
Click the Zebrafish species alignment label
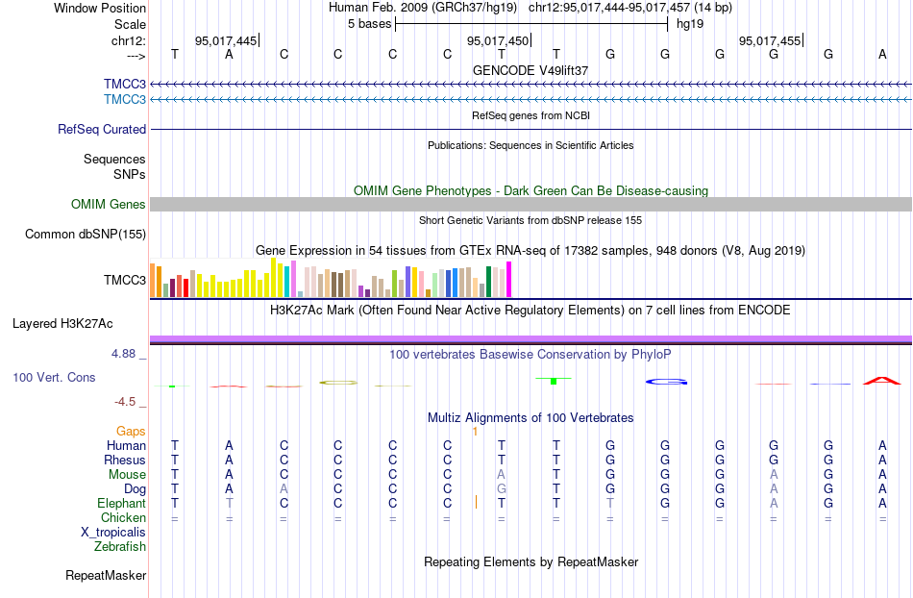click(120, 547)
